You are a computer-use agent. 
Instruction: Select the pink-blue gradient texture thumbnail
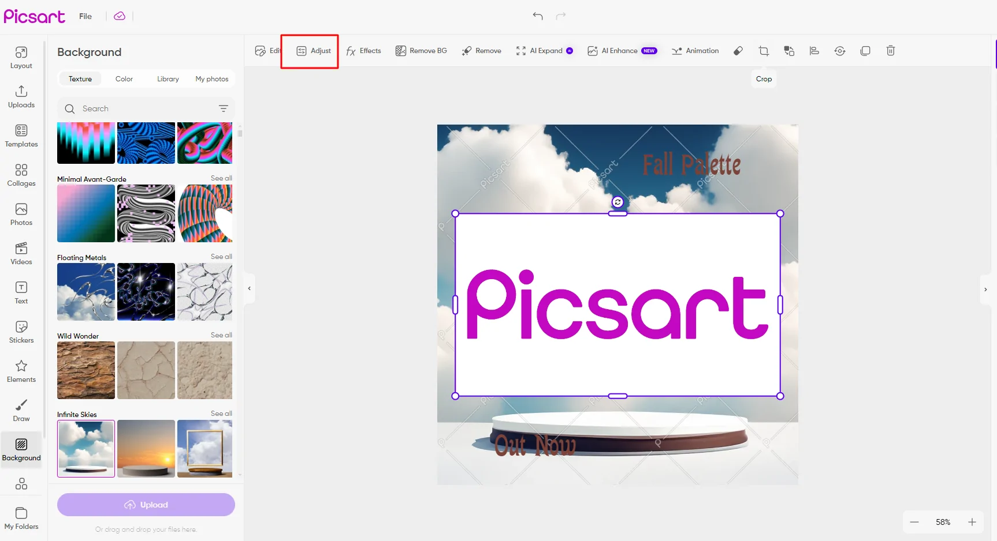click(x=86, y=213)
